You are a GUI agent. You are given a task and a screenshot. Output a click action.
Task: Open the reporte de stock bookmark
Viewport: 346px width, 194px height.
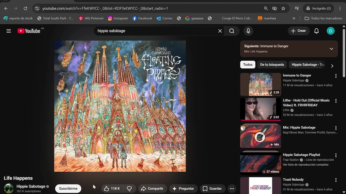(x=18, y=18)
